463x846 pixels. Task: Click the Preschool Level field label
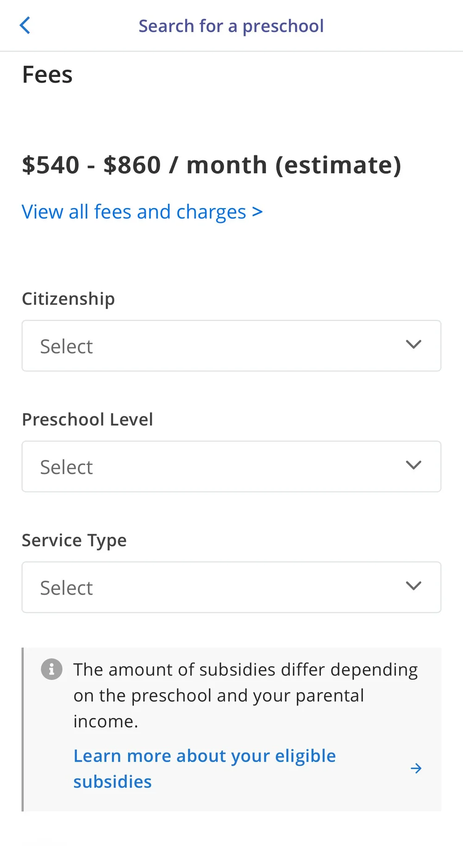coord(88,420)
